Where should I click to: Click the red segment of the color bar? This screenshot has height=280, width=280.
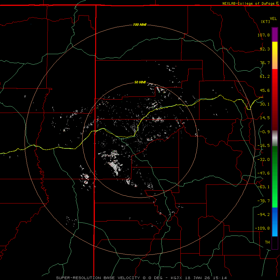pos(275,100)
